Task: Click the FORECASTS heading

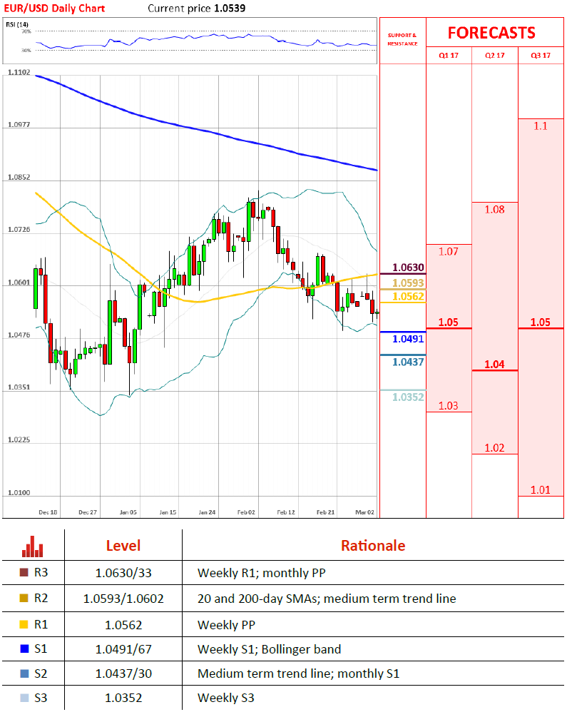Action: [491, 33]
